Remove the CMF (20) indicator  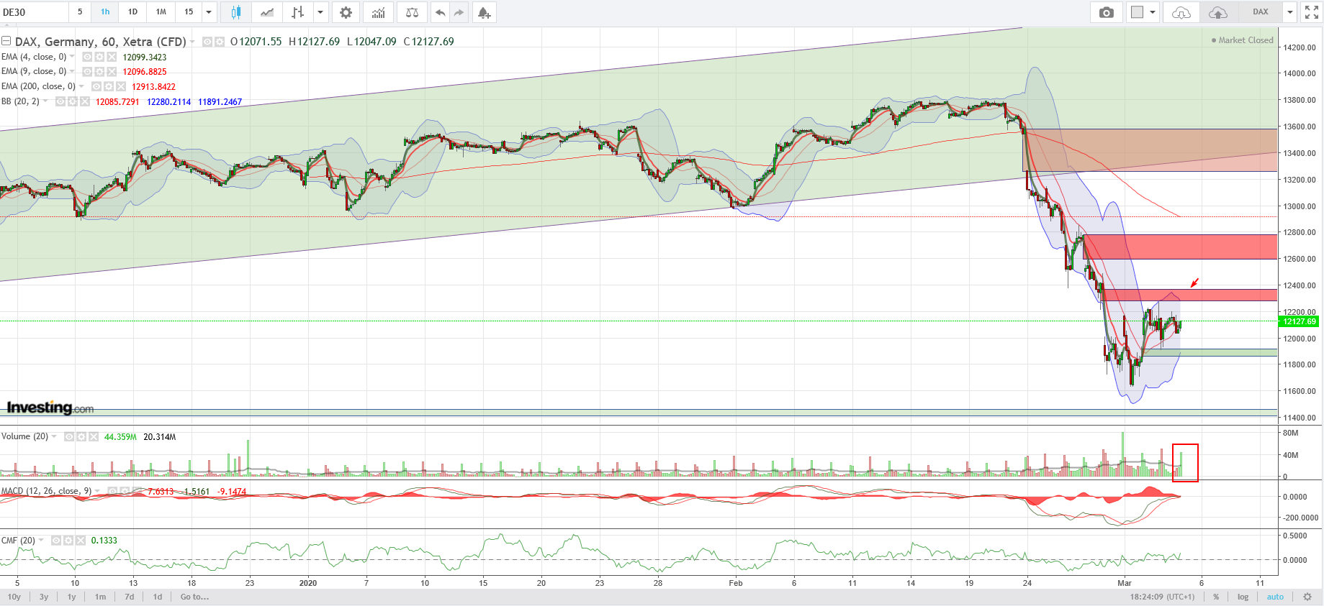click(81, 540)
